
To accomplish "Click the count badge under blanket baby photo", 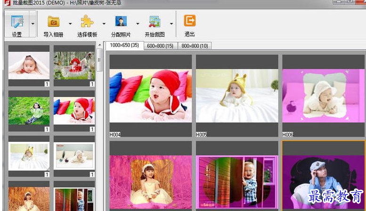I will click(x=47, y=84).
